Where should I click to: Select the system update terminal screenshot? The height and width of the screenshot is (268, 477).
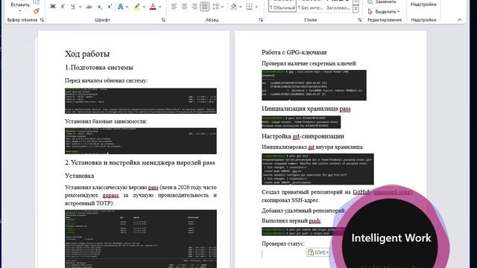pos(141,101)
